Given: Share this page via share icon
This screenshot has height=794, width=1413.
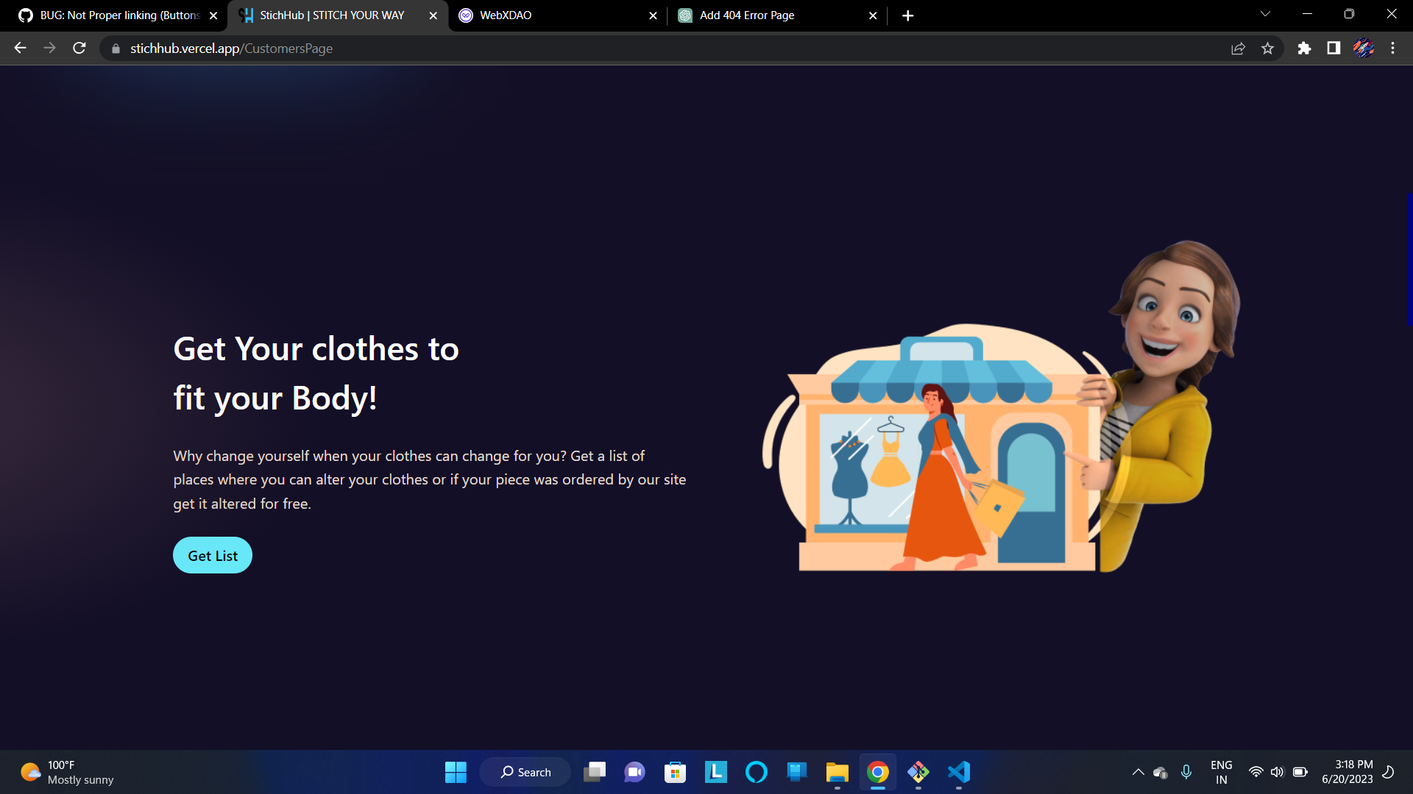Looking at the screenshot, I should (1238, 49).
